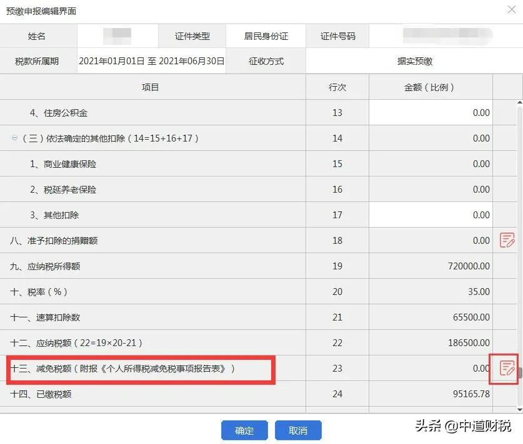Click the 证件类型 field label
523x444 pixels.
pyautogui.click(x=192, y=36)
